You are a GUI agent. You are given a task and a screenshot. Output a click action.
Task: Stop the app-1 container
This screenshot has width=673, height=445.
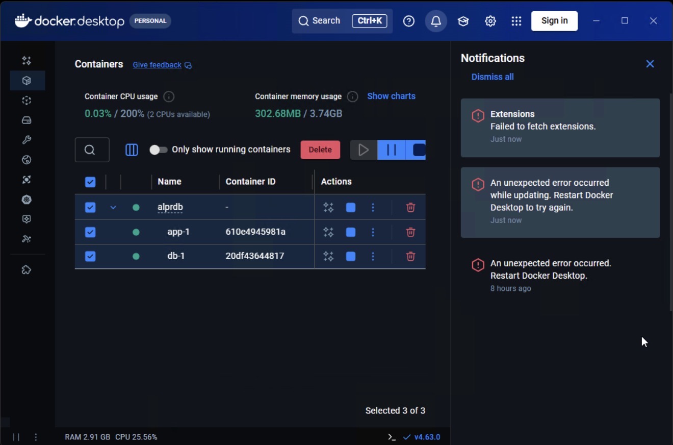351,232
